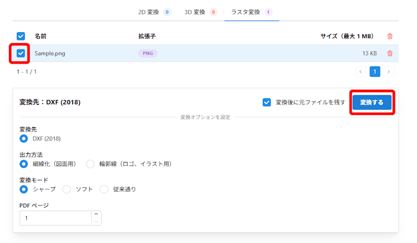Pick the ソフト conversion mode

pos(67,189)
